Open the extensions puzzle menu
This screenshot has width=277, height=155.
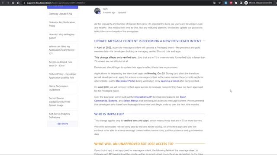236,3
